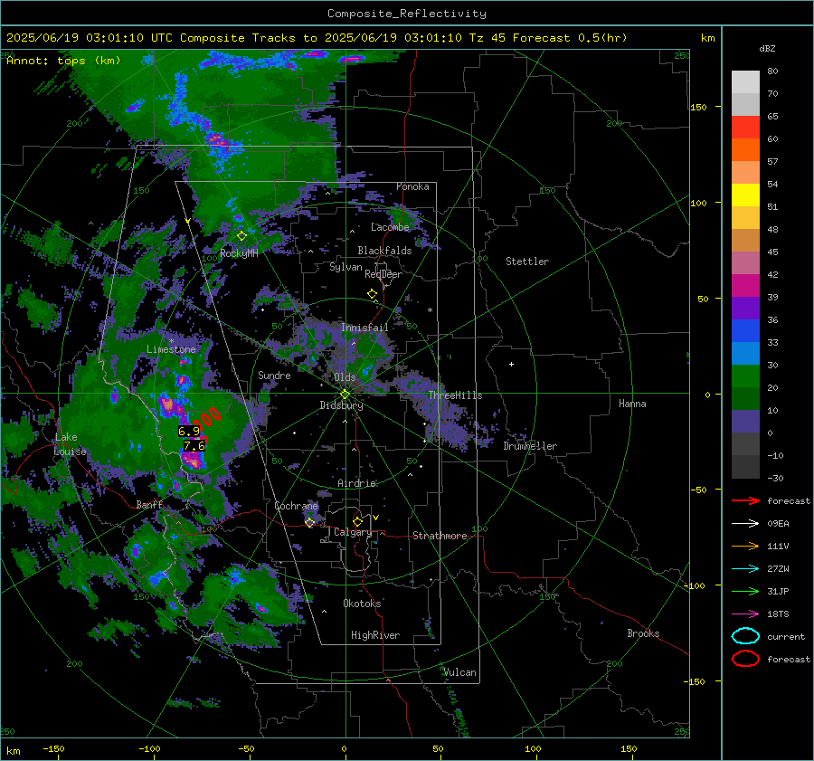This screenshot has width=814, height=761.
Task: Select the Strathmore label
Action: [x=440, y=536]
